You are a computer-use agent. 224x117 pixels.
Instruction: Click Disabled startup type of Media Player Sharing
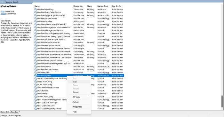point(101,33)
